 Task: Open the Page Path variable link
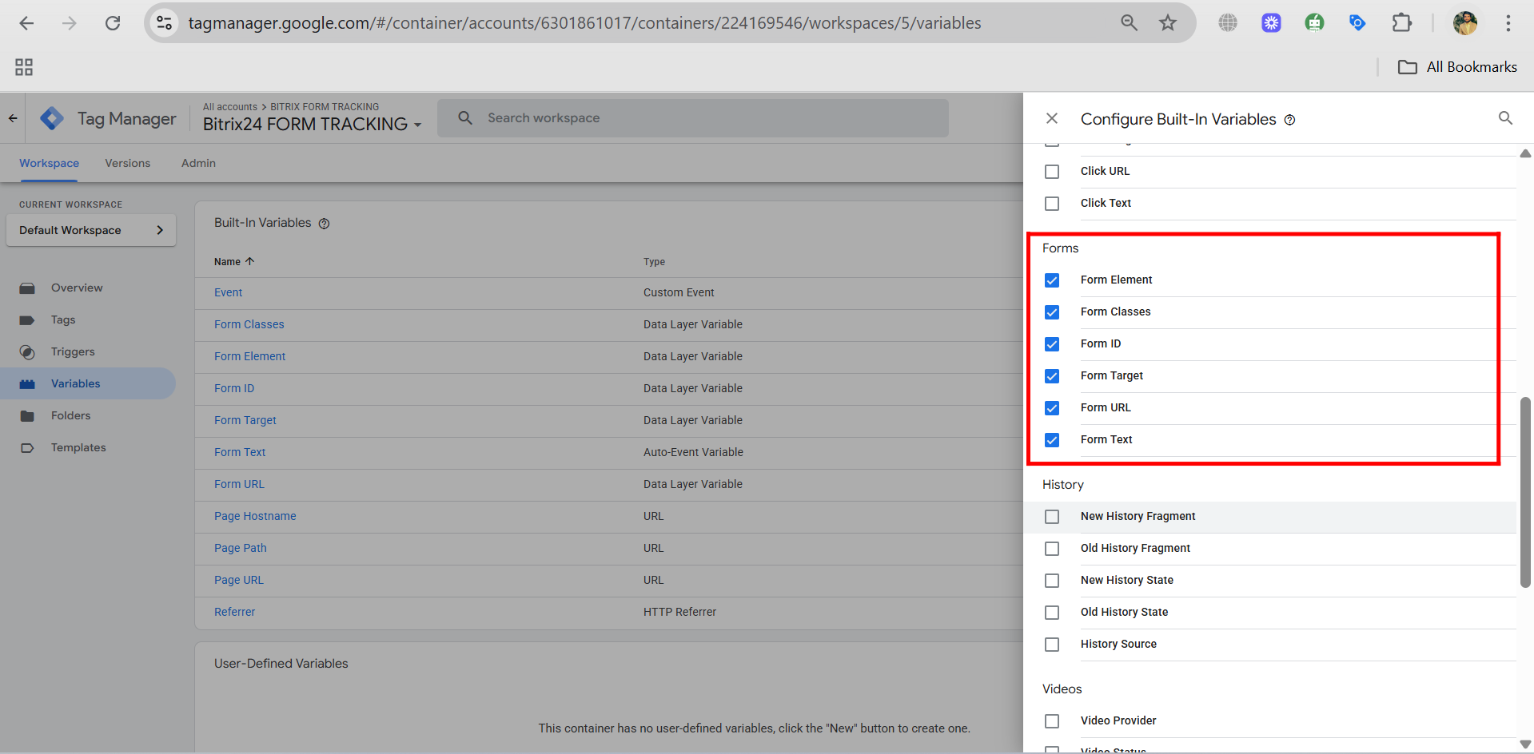[x=240, y=548]
